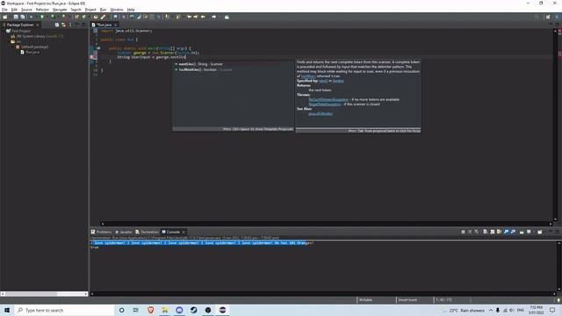
Task: Open the Search menu
Action: 76,10
